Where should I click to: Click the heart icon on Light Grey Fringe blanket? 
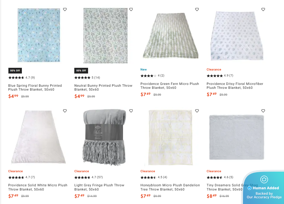[x=131, y=111]
